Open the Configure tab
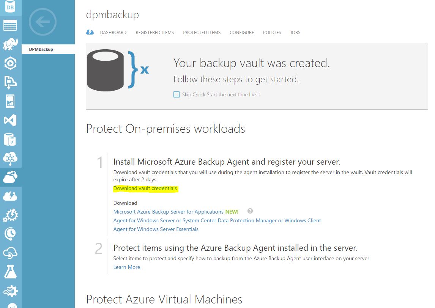Image resolution: width=435 pixels, height=308 pixels. (242, 33)
